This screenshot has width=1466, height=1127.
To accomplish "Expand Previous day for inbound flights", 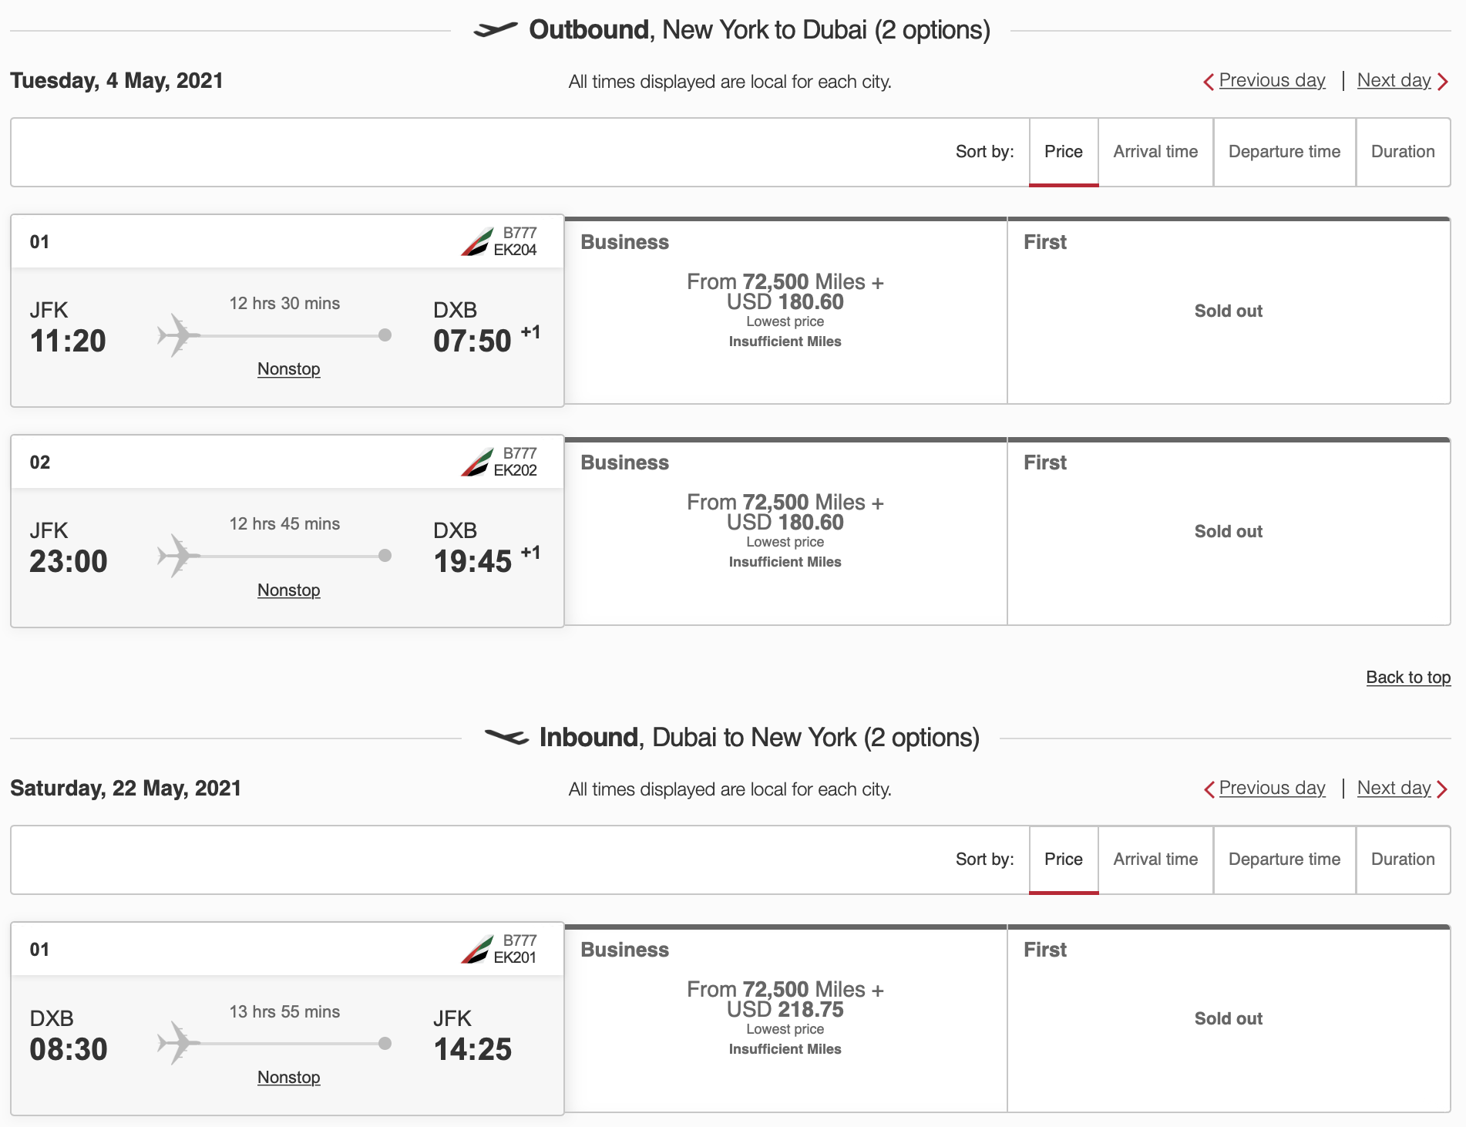I will tap(1272, 788).
